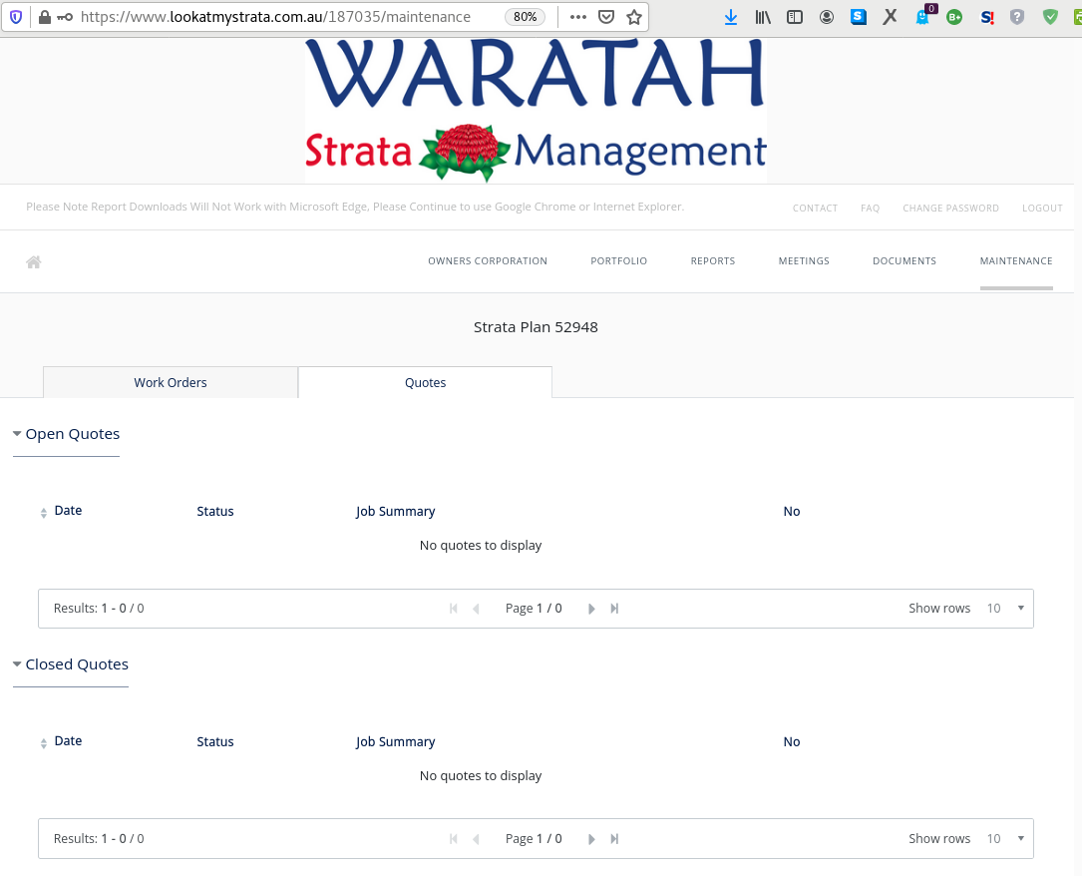Click the blue S extension icon
The height and width of the screenshot is (876, 1082).
[x=859, y=17]
